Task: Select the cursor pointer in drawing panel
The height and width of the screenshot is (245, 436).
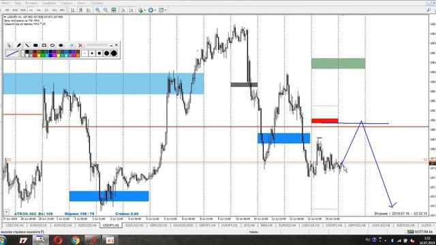Action: (9, 46)
